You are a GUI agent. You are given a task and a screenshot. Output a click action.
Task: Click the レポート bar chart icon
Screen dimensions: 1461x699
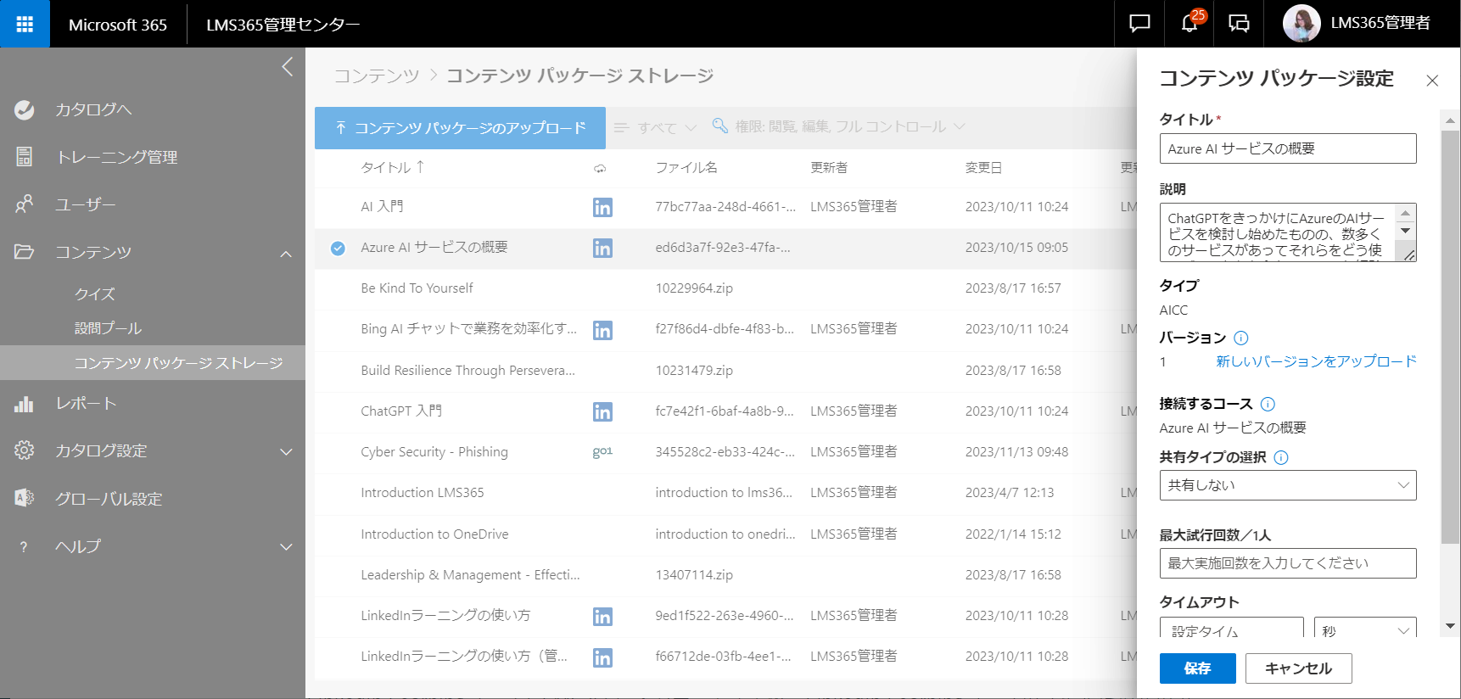point(24,404)
